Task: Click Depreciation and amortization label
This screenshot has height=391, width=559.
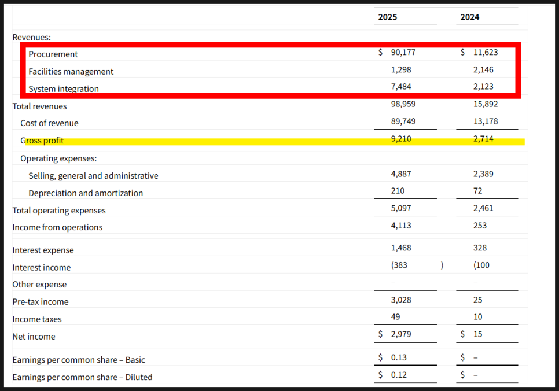Action: [86, 193]
